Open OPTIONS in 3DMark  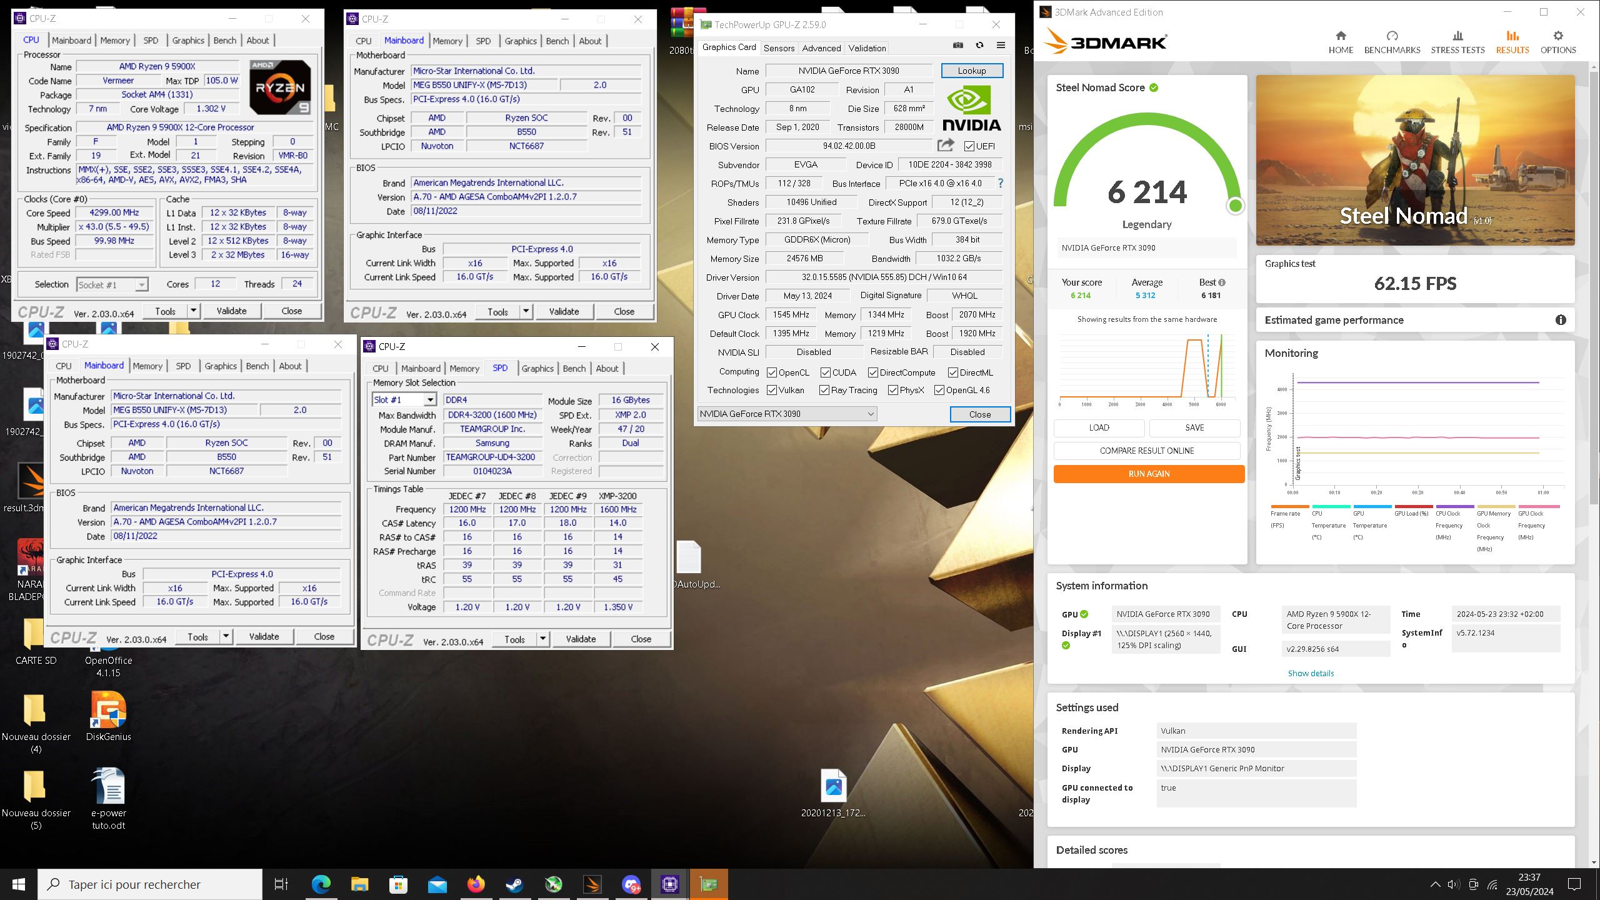[x=1557, y=42]
